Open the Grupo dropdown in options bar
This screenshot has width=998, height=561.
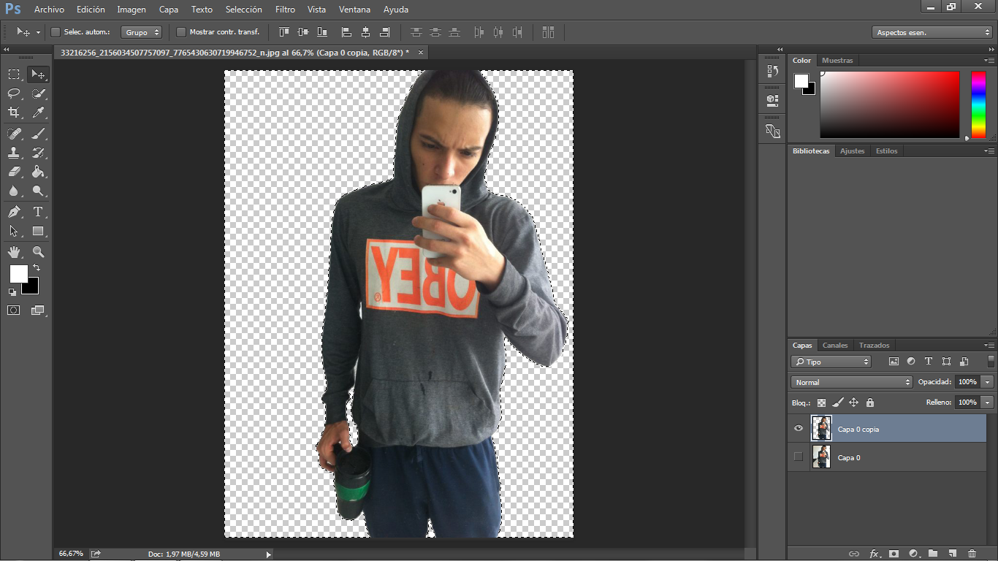point(141,32)
